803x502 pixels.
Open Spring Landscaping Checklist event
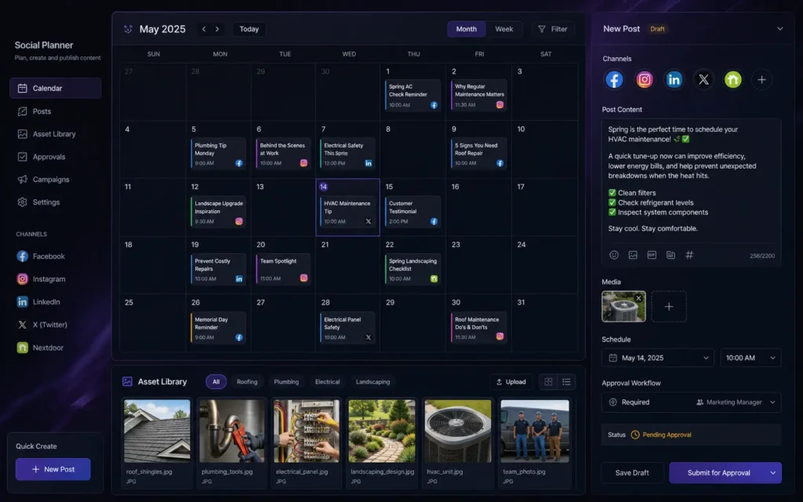[x=412, y=270]
